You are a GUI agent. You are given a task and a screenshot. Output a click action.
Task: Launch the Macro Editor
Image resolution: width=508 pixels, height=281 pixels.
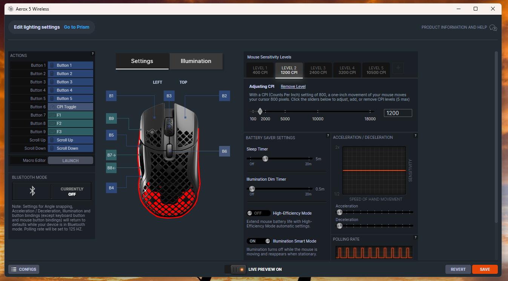point(71,161)
